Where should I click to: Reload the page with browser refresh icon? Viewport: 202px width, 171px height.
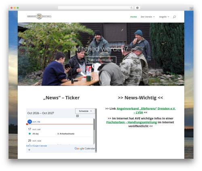[x=131, y=8]
